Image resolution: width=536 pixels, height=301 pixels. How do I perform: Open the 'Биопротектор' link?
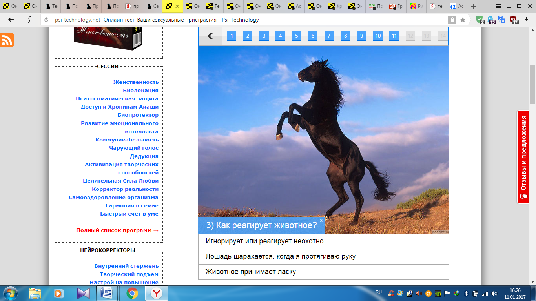click(x=138, y=115)
